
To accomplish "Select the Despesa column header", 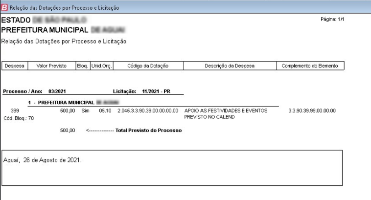I will click(15, 66).
